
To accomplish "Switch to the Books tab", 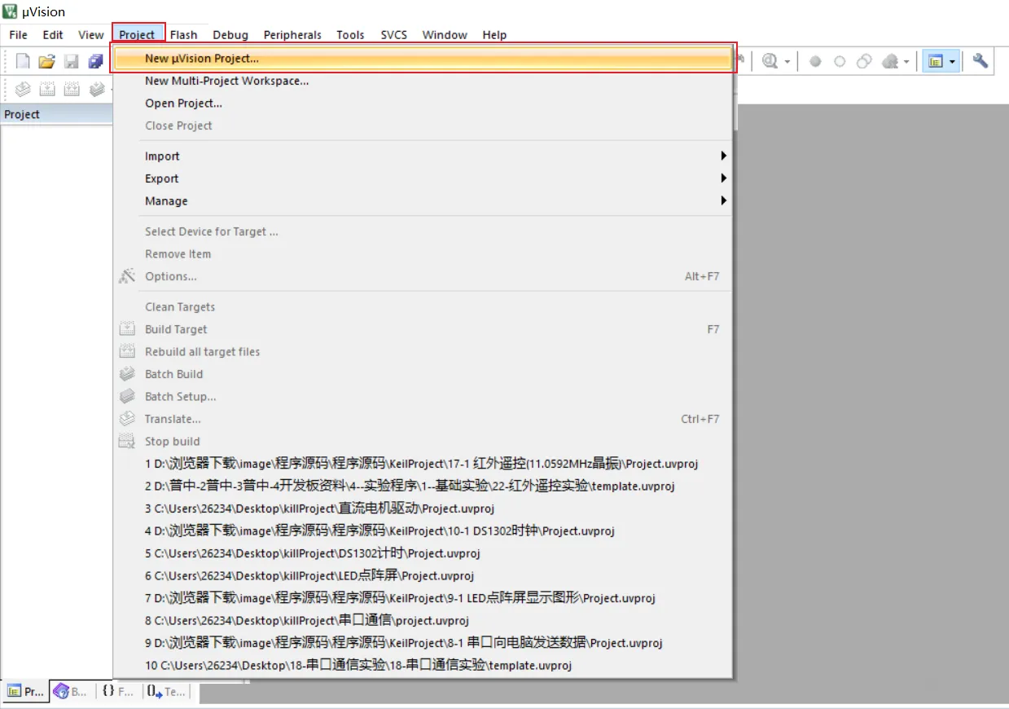I will coord(70,692).
